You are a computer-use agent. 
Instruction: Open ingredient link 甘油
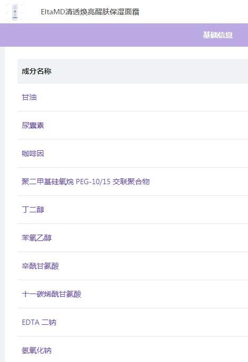[x=29, y=97]
